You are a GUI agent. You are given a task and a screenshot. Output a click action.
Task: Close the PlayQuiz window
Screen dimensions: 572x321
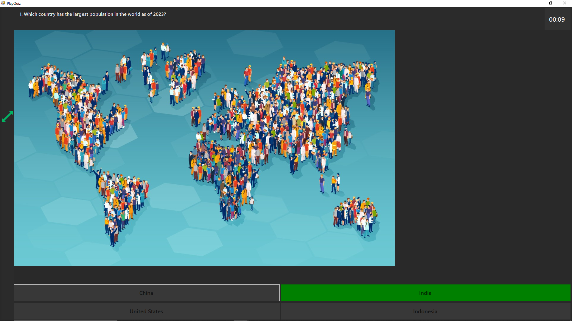pyautogui.click(x=564, y=3)
